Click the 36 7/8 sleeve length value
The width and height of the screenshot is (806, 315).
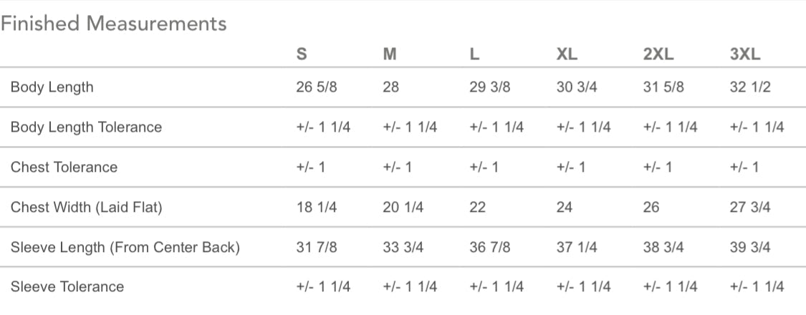[x=490, y=247]
